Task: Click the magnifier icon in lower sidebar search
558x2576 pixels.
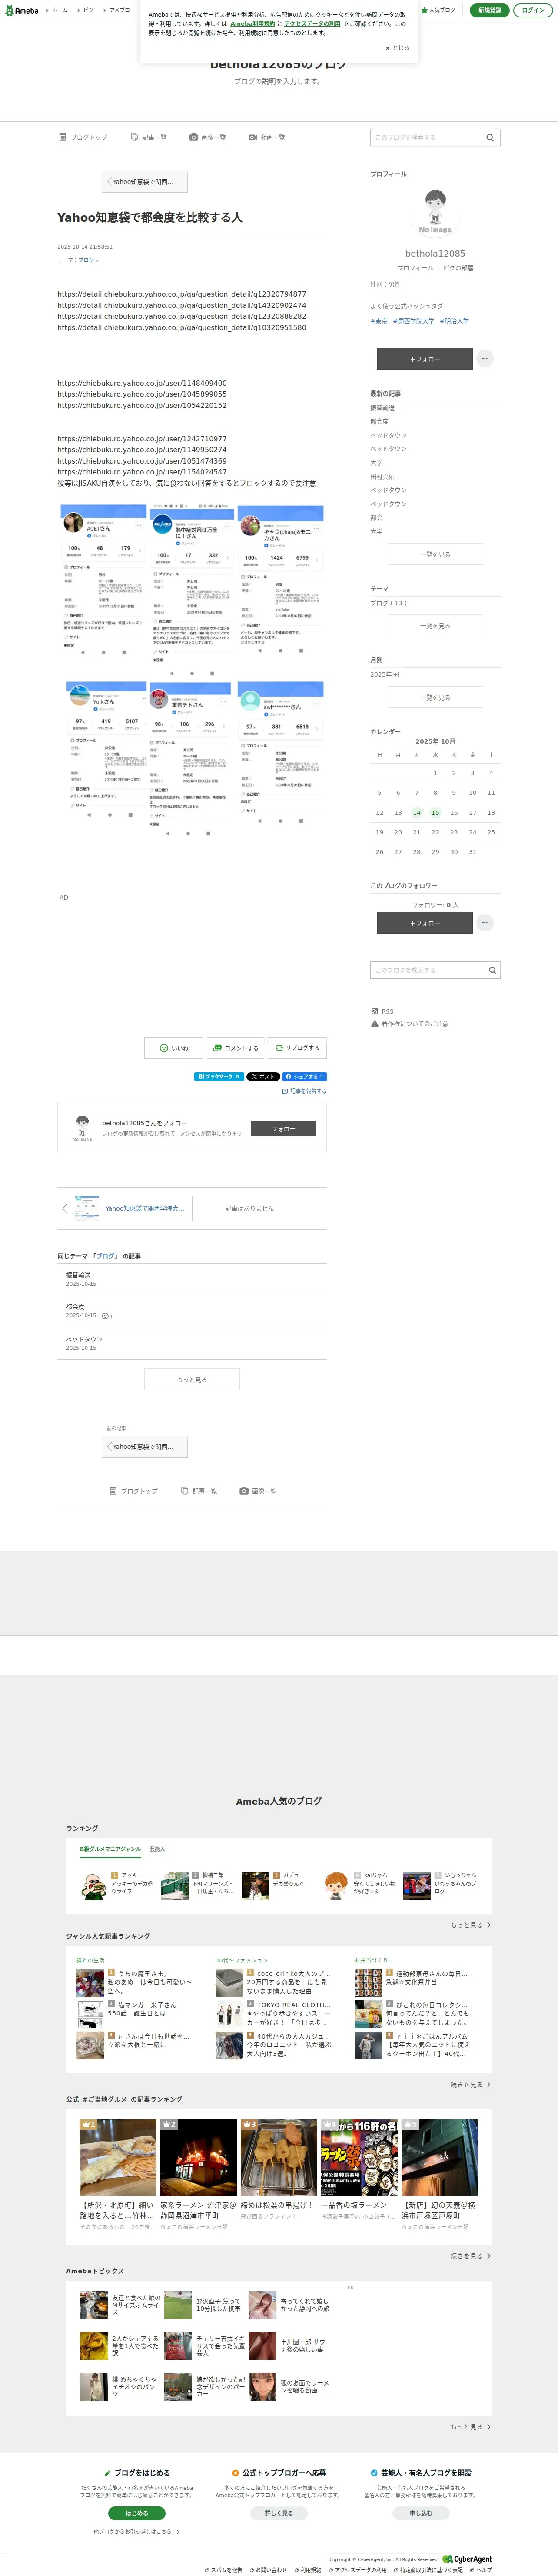Action: [x=492, y=970]
